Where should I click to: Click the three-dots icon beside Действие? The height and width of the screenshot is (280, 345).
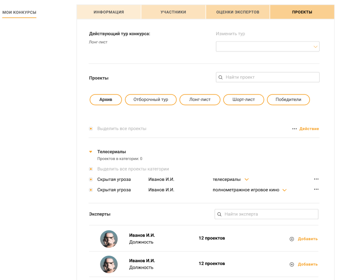click(295, 129)
